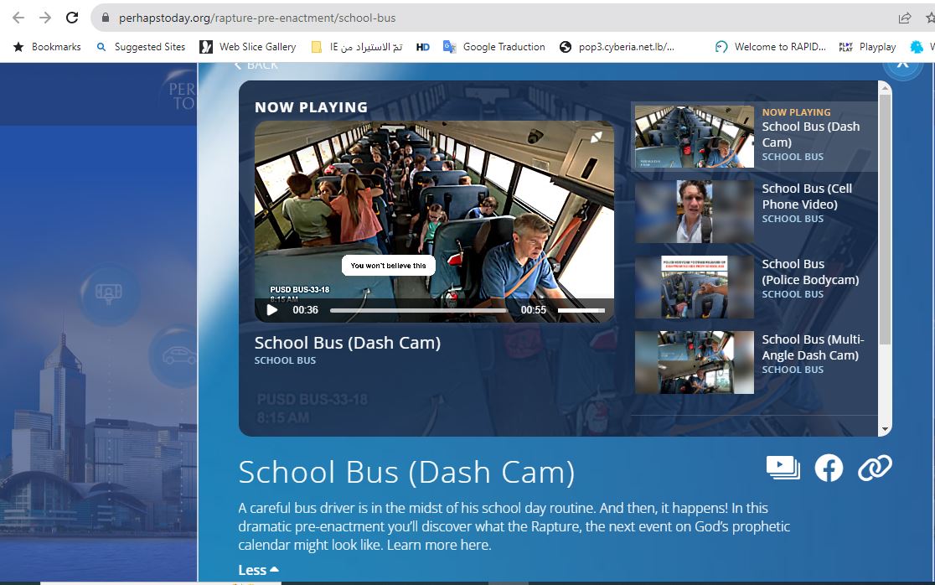
Task: Click the car icon in sidebar
Action: (x=178, y=357)
